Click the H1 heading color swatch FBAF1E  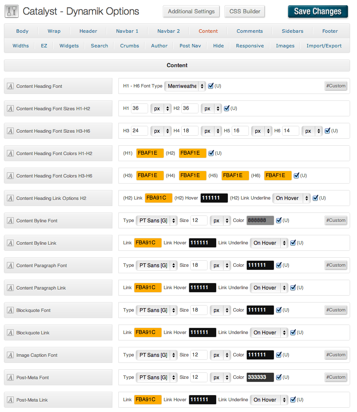pyautogui.click(x=150, y=153)
